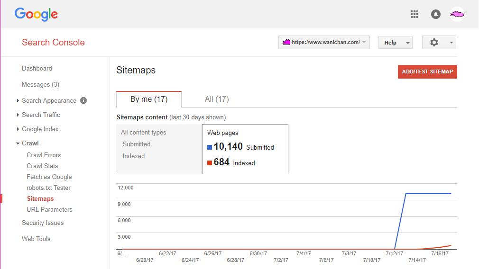Open the notifications bell
Viewport: 479px width, 269px height.
click(x=436, y=14)
